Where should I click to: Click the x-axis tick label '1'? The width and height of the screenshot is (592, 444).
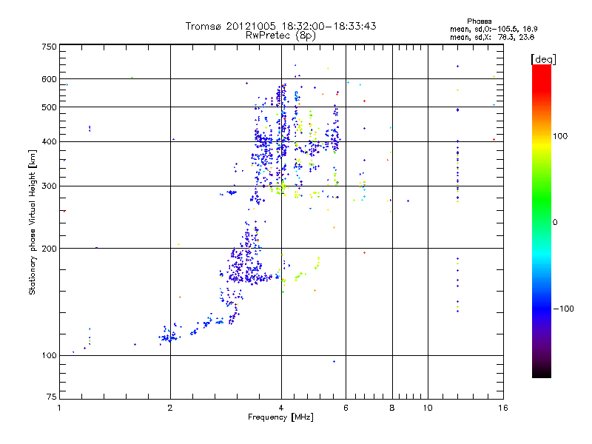point(59,408)
